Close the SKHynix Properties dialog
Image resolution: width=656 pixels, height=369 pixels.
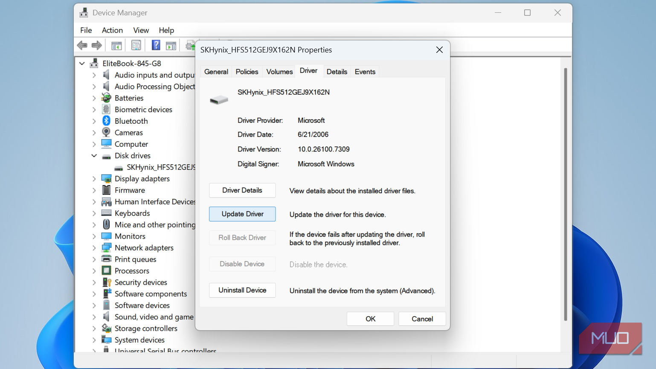(439, 50)
